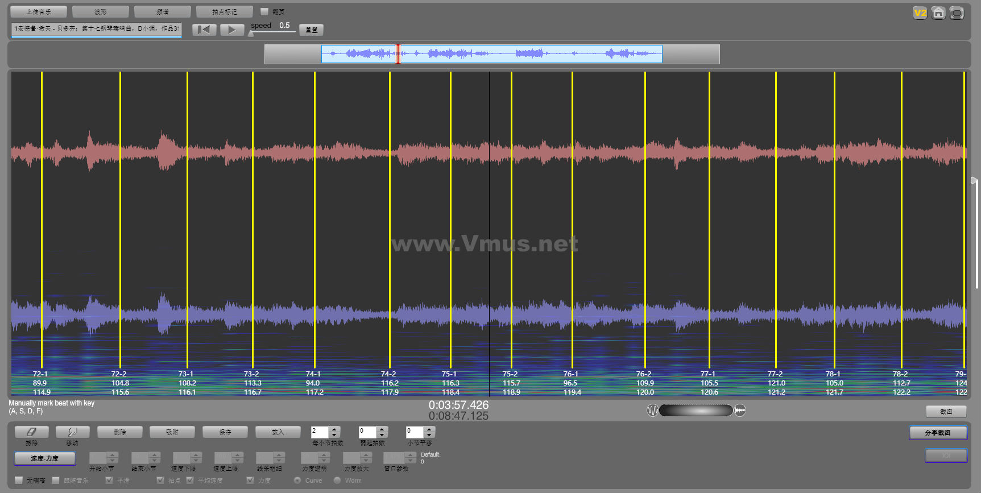
Task: Click the V2 version icon
Action: click(x=920, y=13)
